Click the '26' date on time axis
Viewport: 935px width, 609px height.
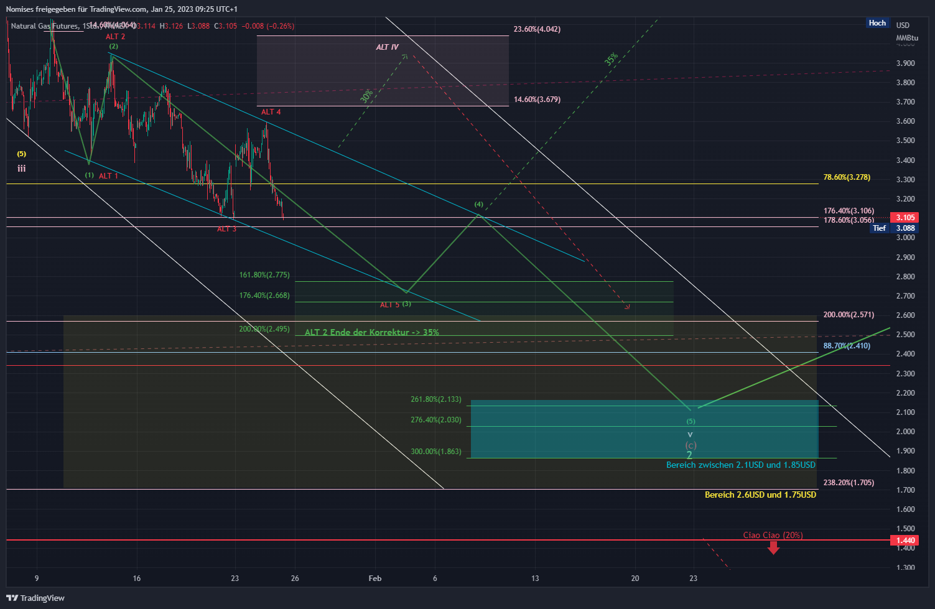[295, 579]
